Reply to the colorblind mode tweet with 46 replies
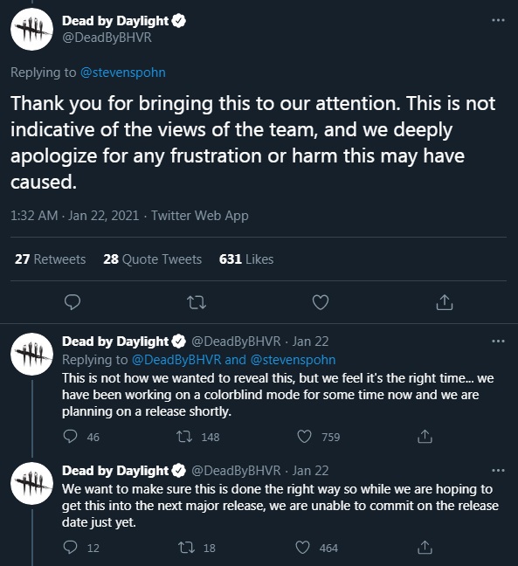 (70, 437)
